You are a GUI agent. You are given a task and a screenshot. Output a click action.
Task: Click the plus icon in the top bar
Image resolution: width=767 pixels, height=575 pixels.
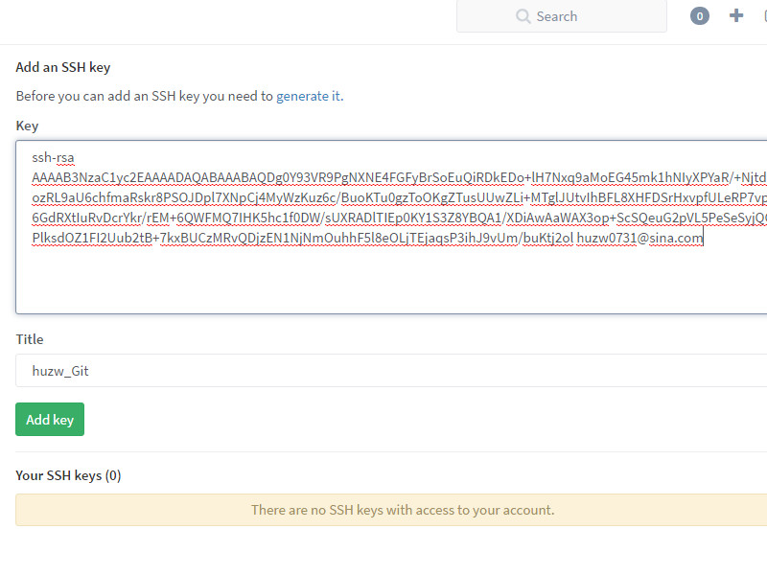click(736, 15)
